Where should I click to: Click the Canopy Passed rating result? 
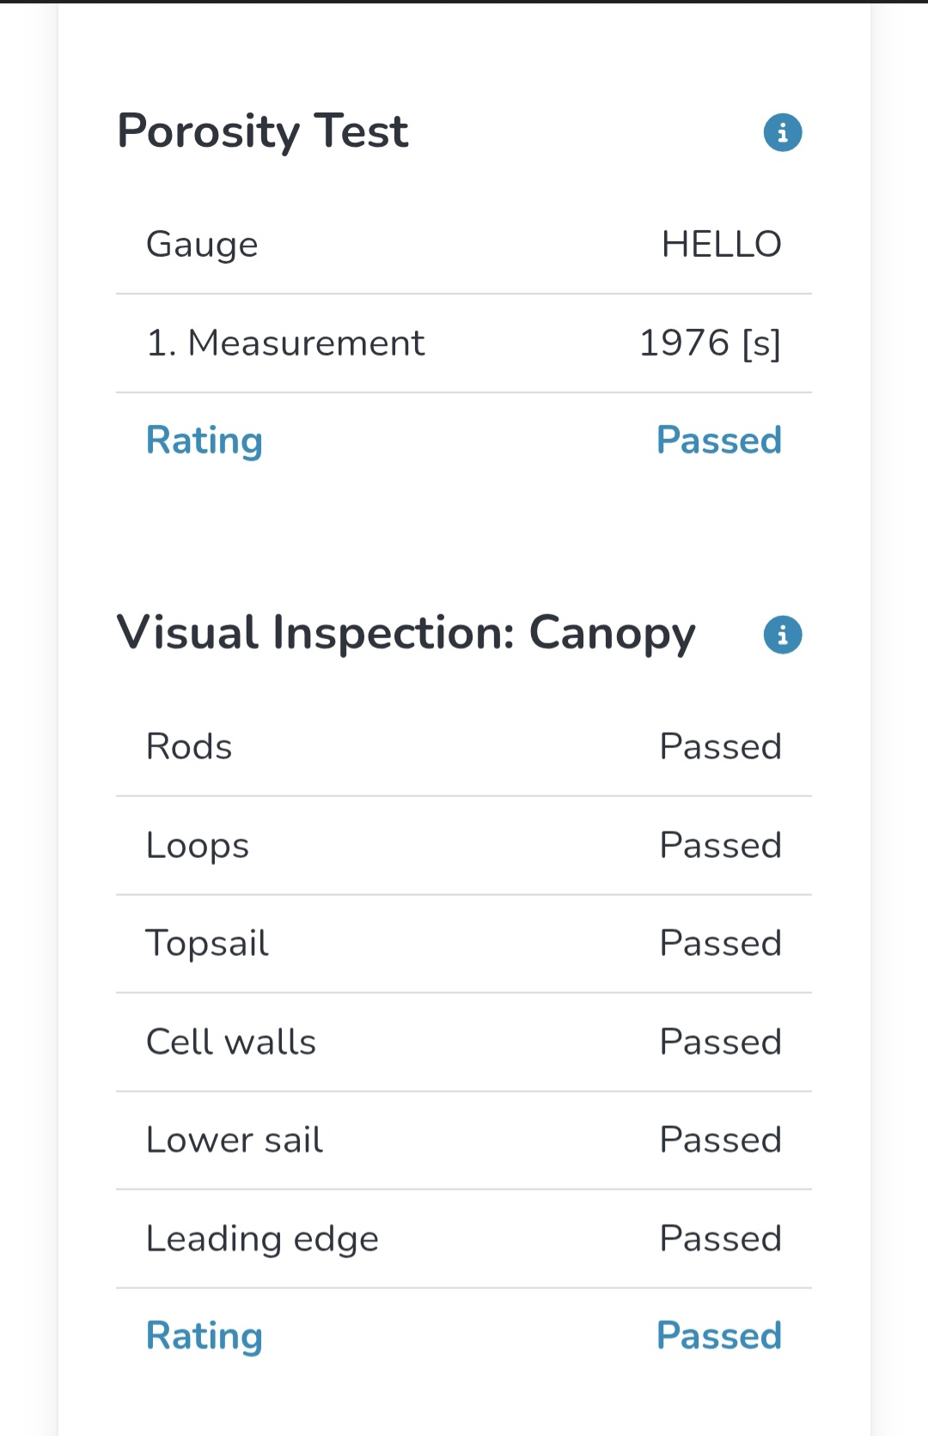(719, 1336)
